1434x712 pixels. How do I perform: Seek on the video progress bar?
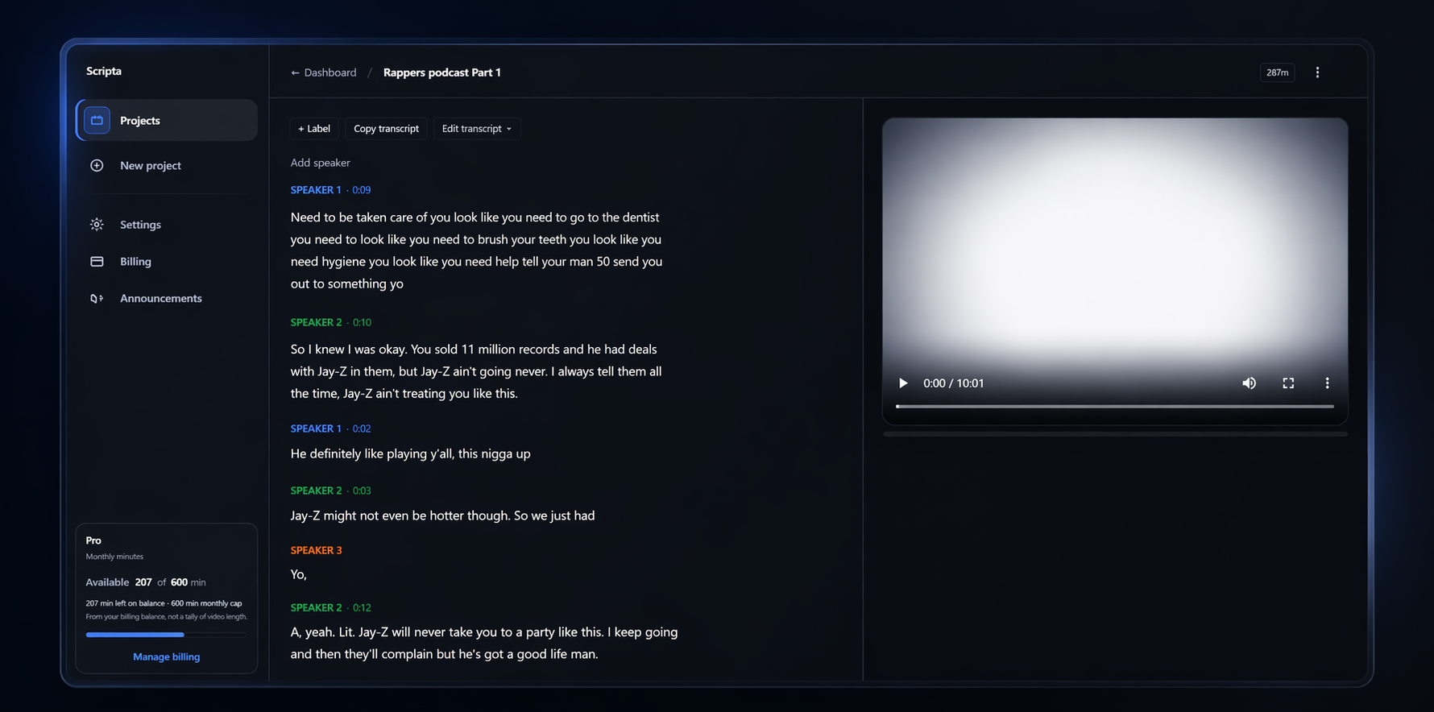coord(1115,407)
